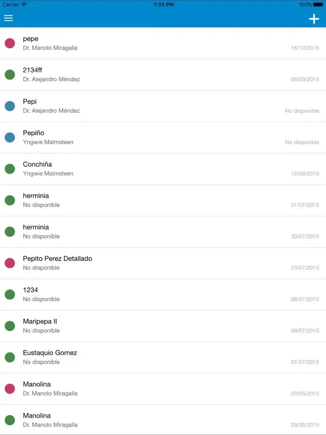Open the 1234 list item
Screen dimensions: 326x435
click(x=163, y=294)
